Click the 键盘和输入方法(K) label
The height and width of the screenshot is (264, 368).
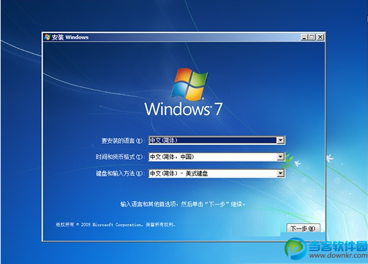(120, 173)
